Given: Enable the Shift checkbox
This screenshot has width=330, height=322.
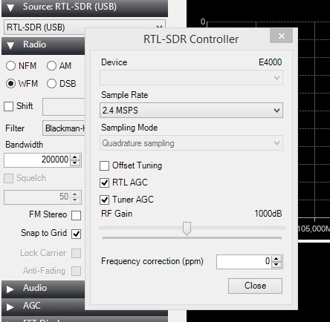Looking at the screenshot, I should click(8, 106).
